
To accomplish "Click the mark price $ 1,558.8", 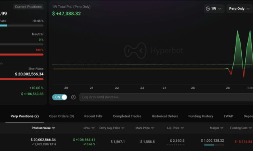I will click(147, 142).
